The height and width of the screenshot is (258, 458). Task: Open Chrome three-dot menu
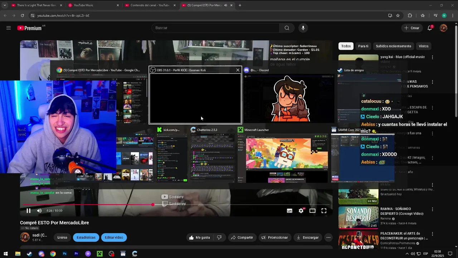pos(452,15)
